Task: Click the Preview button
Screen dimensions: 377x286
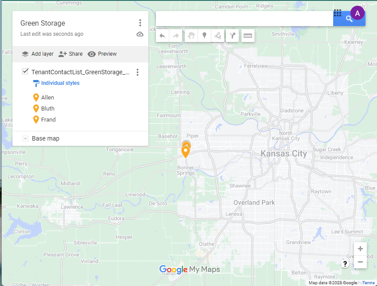Action: pyautogui.click(x=102, y=54)
